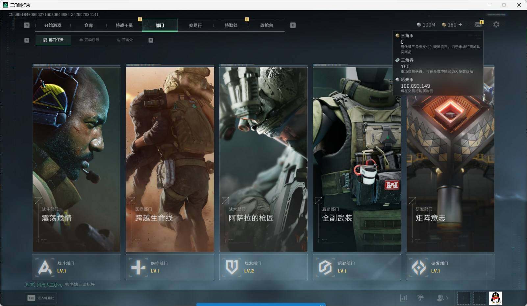Click the Tab 进入特勤处 button
527x306 pixels.
41,298
